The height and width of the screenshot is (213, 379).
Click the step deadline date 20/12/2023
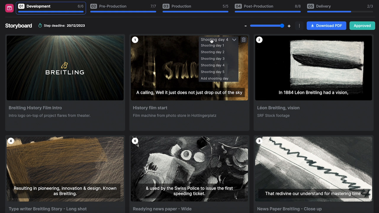(76, 26)
